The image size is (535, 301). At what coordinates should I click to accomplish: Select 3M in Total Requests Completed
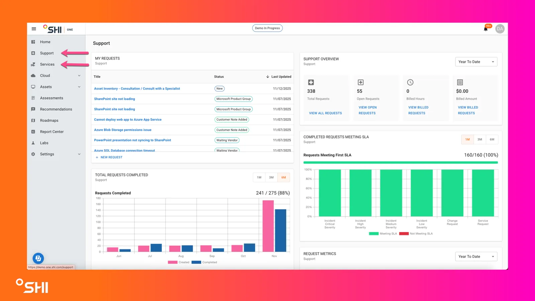coord(271,178)
